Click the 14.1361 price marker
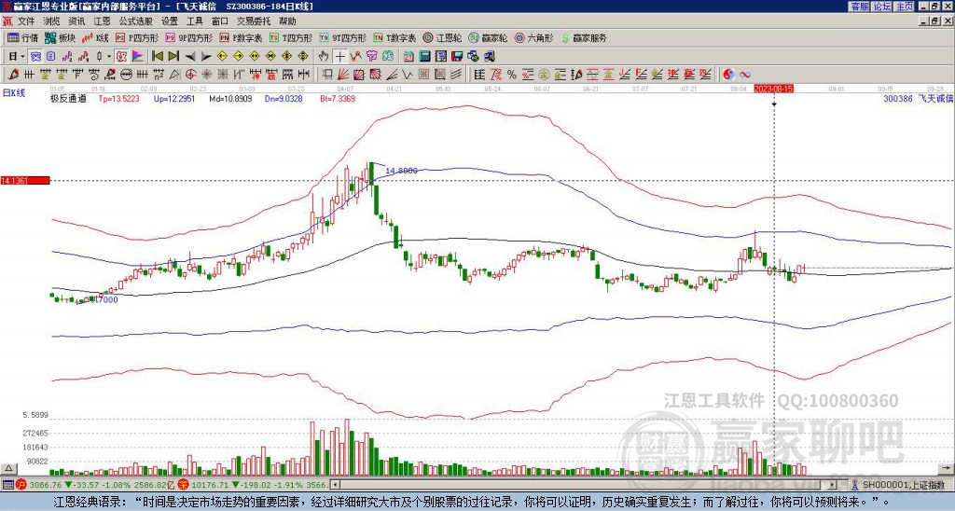This screenshot has width=955, height=511. pos(25,180)
